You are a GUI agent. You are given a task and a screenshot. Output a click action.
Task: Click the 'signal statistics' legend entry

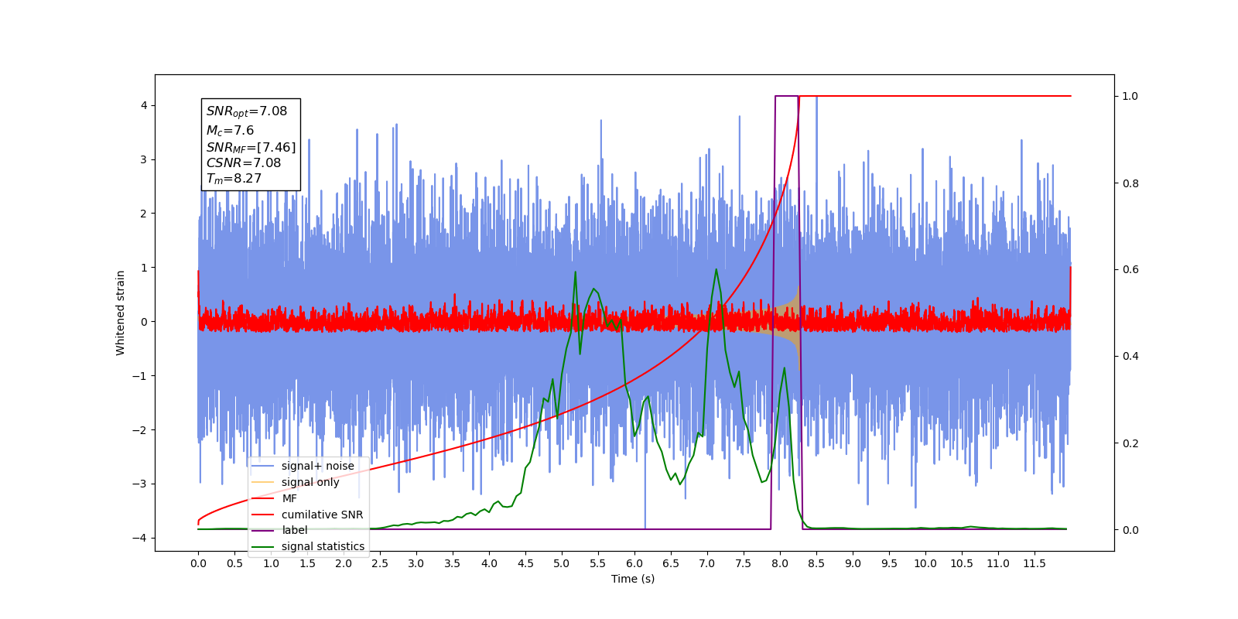308,546
